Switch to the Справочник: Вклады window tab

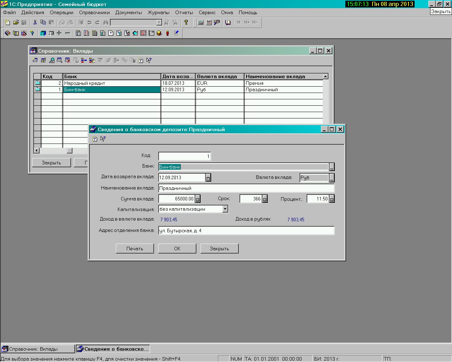pos(38,349)
